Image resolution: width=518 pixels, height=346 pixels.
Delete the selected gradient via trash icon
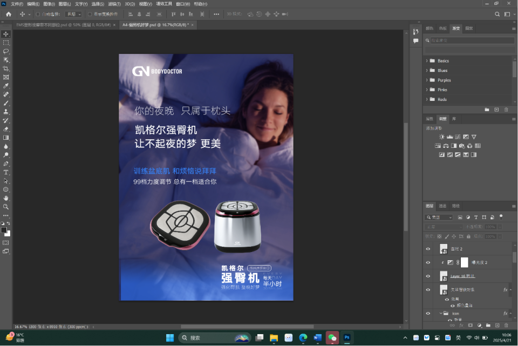coord(506,110)
